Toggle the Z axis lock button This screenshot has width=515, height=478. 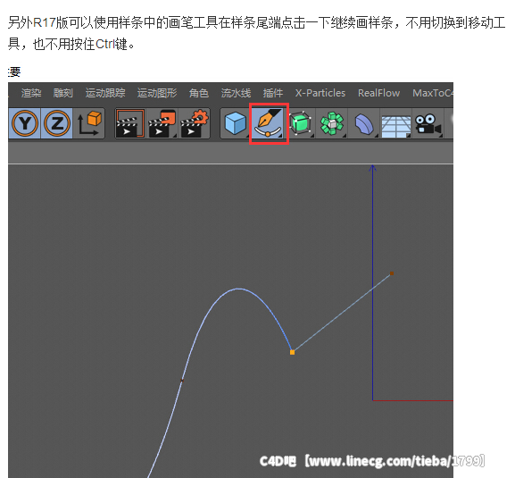(x=57, y=123)
